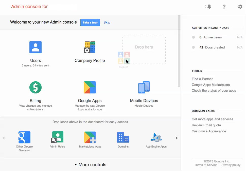Open Find a Partner link
Viewport: 246px width, 171px height.
[x=202, y=79]
